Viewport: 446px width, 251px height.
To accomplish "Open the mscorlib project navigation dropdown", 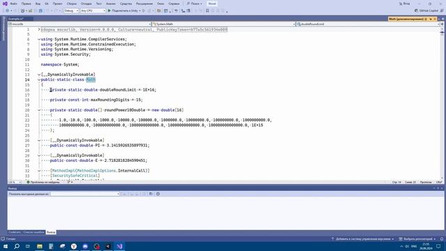I will coord(79,24).
